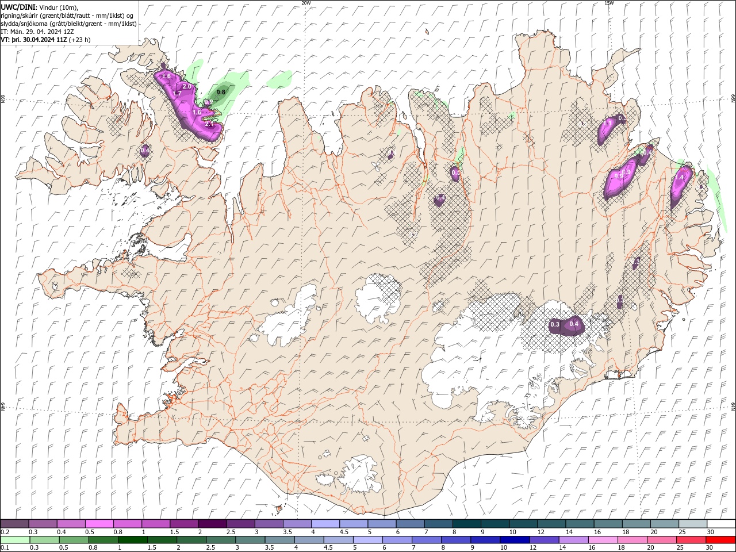The width and height of the screenshot is (736, 552).
Task: Click the 0.3 value over the Vatnajökull glacier
Action: coord(555,325)
